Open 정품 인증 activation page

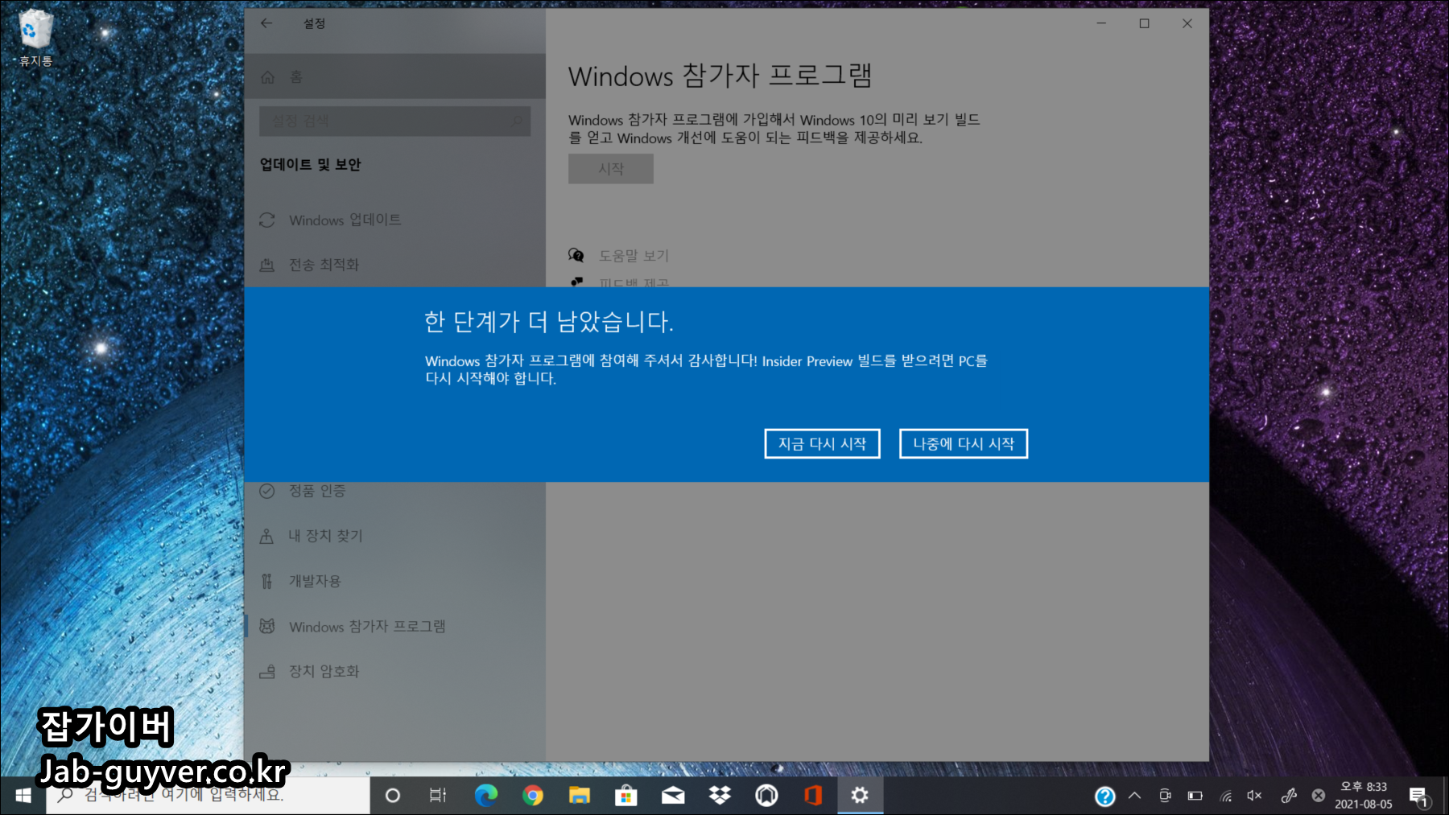pyautogui.click(x=394, y=491)
